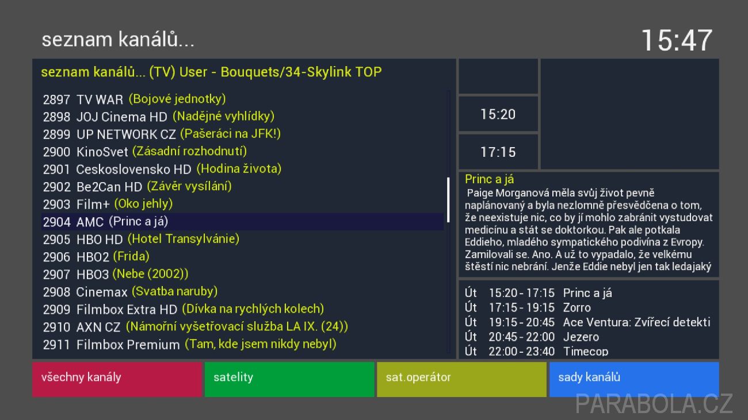Select highlighted channel 2904 AMC
The width and height of the screenshot is (748, 420).
click(242, 222)
